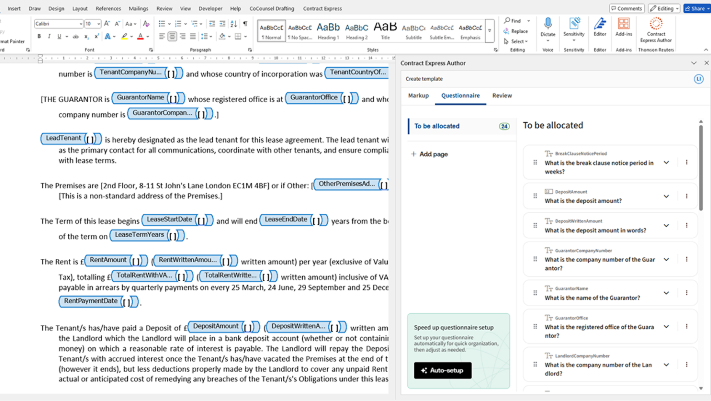This screenshot has height=401, width=711.
Task: Click the Auto-setup button
Action: (x=442, y=370)
